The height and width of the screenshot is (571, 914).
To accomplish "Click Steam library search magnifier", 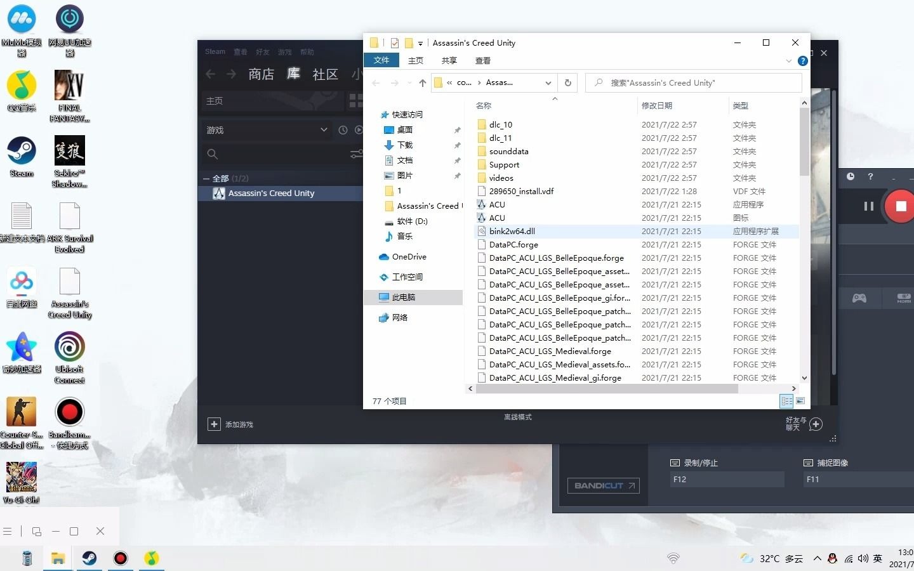I will click(x=213, y=154).
